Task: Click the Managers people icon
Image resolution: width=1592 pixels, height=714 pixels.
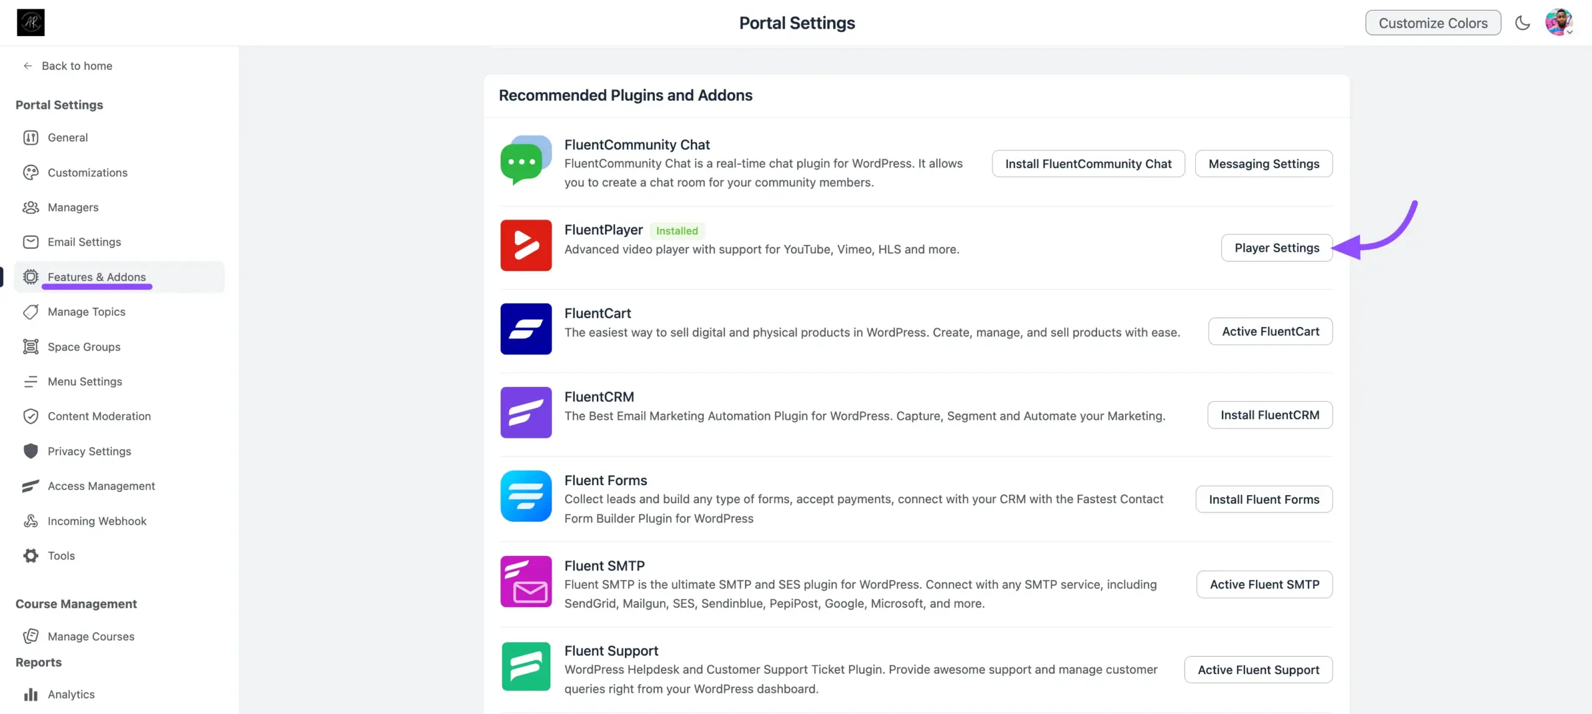Action: [30, 207]
